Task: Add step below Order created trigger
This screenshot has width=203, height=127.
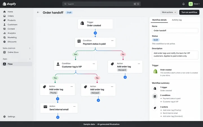Action: click(95, 33)
